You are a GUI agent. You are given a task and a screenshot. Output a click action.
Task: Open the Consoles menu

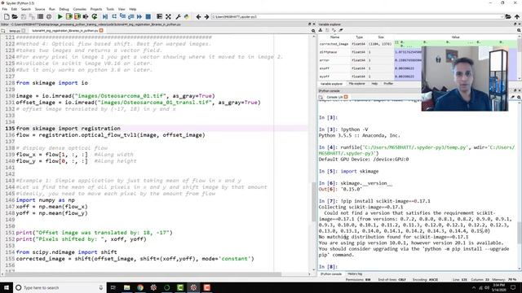point(80,9)
